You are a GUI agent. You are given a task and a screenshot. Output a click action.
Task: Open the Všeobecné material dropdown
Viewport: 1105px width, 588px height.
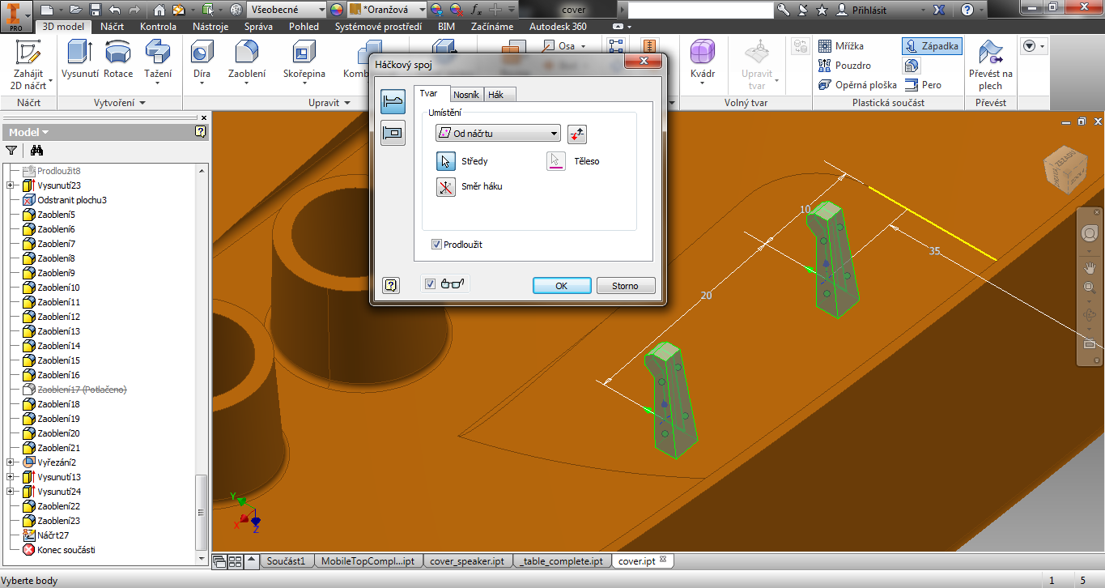(x=286, y=10)
